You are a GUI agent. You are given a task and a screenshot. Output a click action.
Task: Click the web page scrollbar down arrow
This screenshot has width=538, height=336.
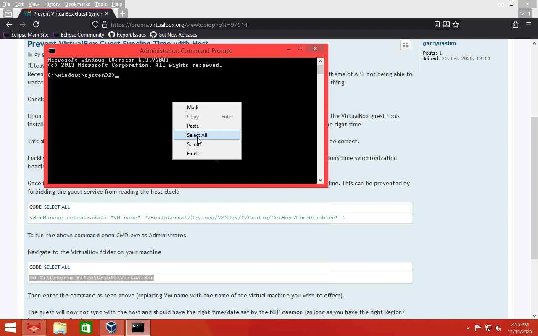point(535,316)
